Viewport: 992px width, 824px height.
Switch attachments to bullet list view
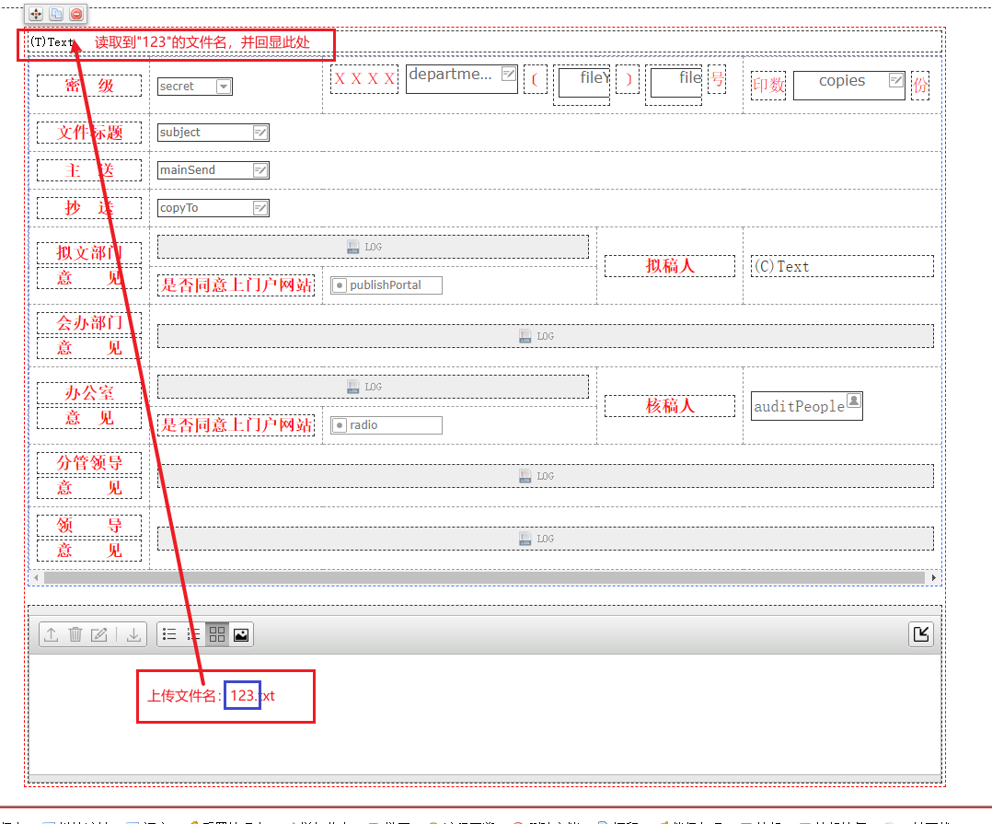(x=169, y=634)
